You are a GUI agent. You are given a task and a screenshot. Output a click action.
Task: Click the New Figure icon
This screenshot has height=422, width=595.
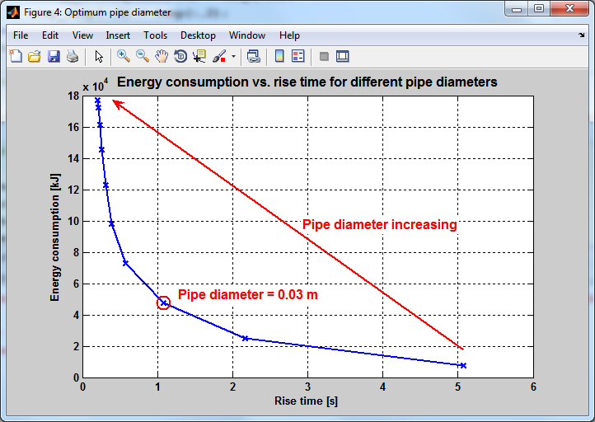point(16,56)
